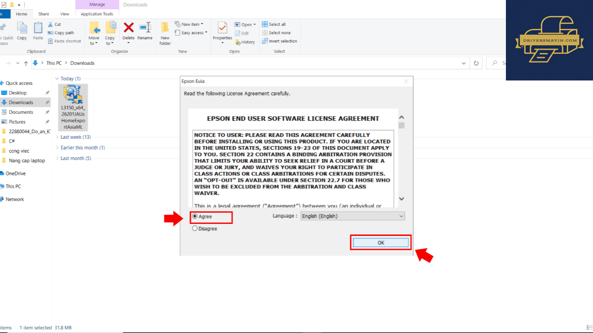593x333 pixels.
Task: Click the Forward navigation arrow
Action: [x=8, y=63]
